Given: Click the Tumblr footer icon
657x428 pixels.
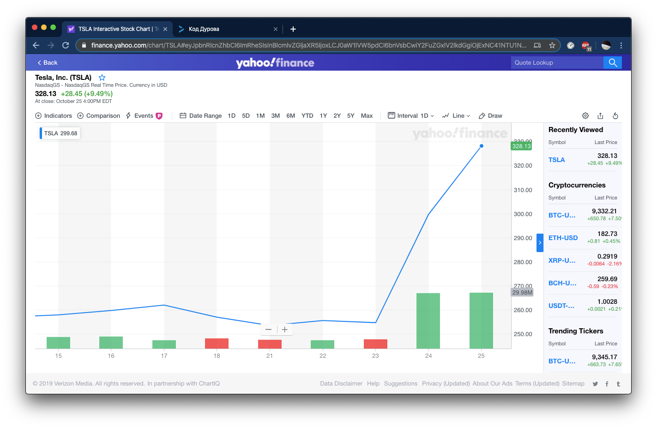Looking at the screenshot, I should [618, 384].
